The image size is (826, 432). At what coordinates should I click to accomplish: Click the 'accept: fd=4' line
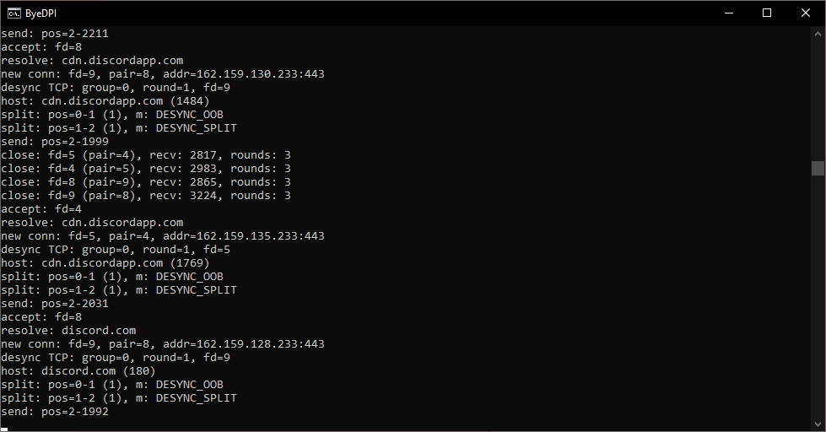[41, 209]
